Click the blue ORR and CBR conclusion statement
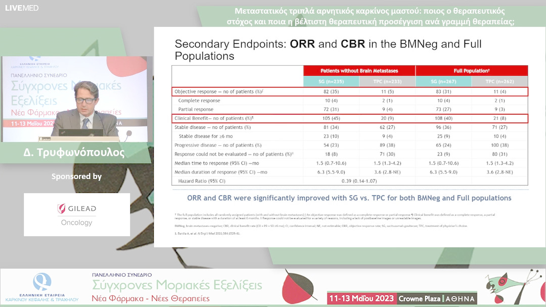 [349, 198]
